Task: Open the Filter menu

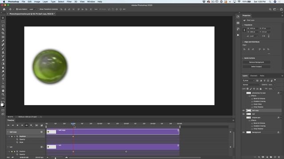Action: 69,2
